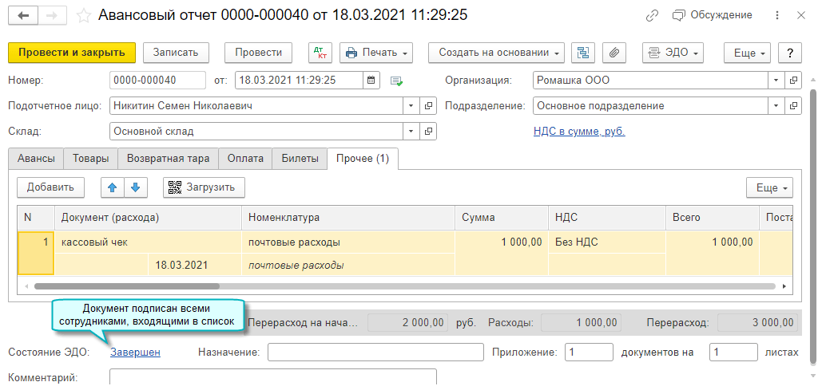Add document to favorites star
This screenshot has width=818, height=386.
(x=83, y=15)
